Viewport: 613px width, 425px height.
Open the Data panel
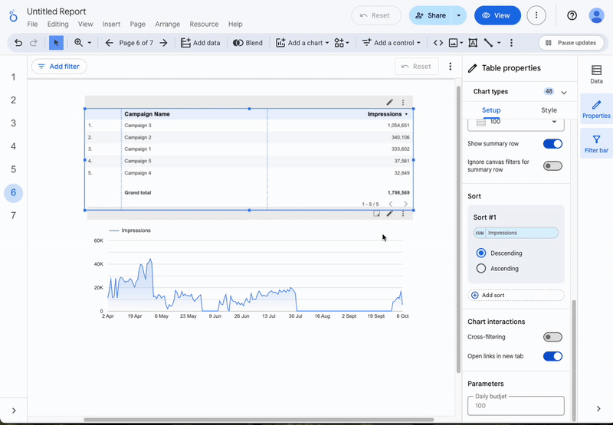(596, 74)
